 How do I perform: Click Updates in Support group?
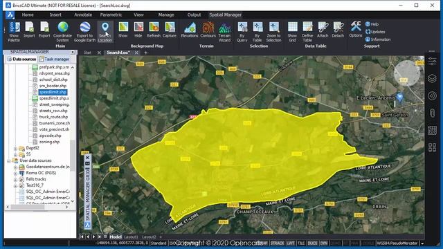[375, 32]
